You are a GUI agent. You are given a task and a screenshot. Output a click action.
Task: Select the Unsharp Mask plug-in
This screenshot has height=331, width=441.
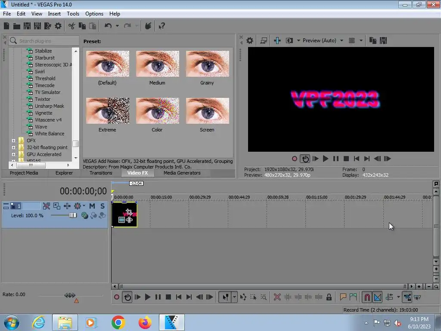[x=49, y=106]
